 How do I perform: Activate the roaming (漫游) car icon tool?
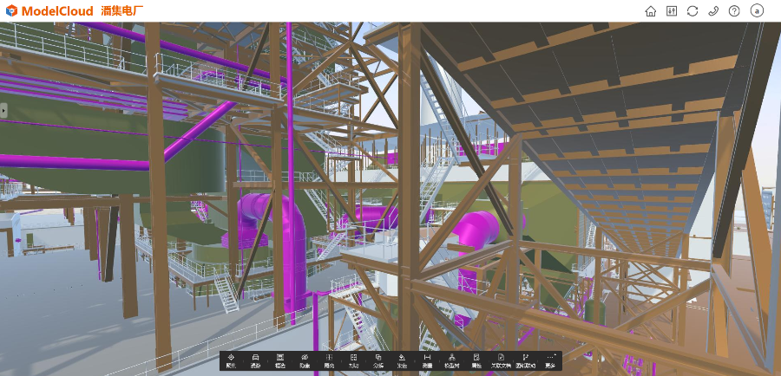pyautogui.click(x=255, y=360)
